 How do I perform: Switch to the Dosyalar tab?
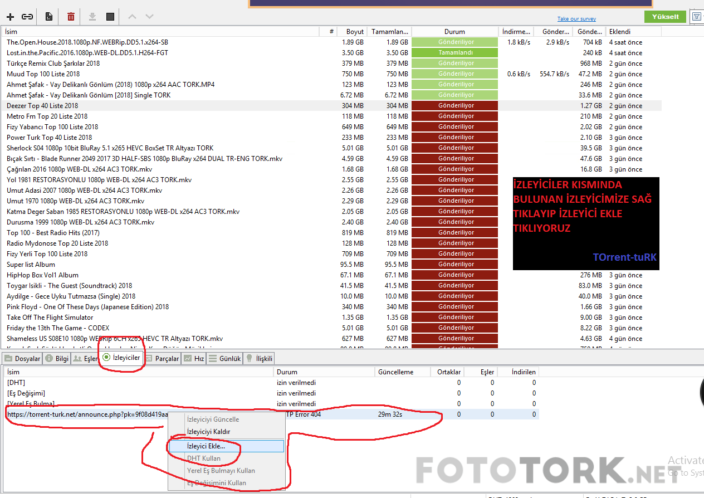pos(22,359)
